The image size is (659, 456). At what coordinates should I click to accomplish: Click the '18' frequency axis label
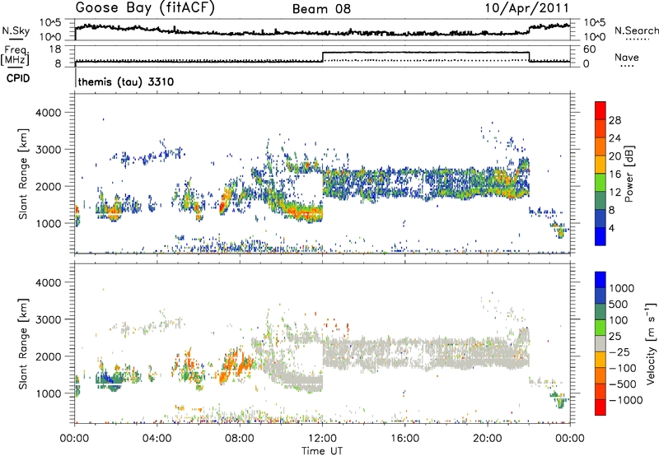click(x=55, y=49)
